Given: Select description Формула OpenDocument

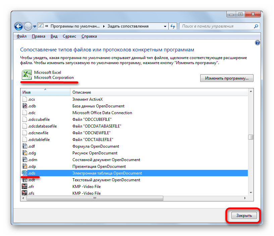Looking at the screenshot, I should click(96, 146).
